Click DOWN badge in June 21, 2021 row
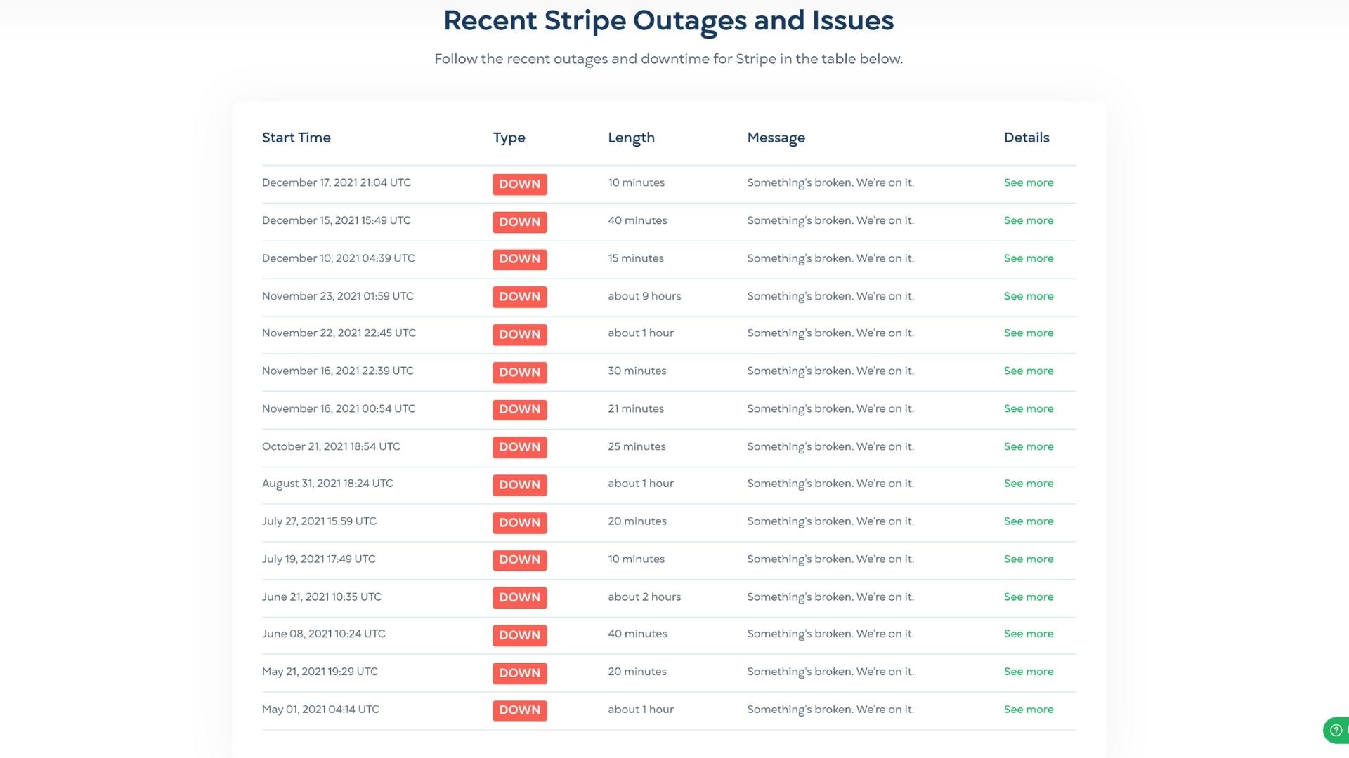This screenshot has height=758, width=1349. 520,597
